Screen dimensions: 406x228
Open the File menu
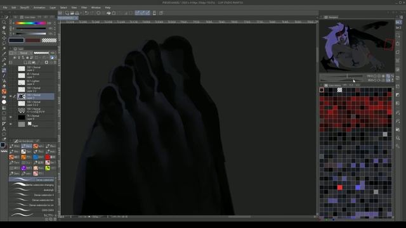coord(5,8)
